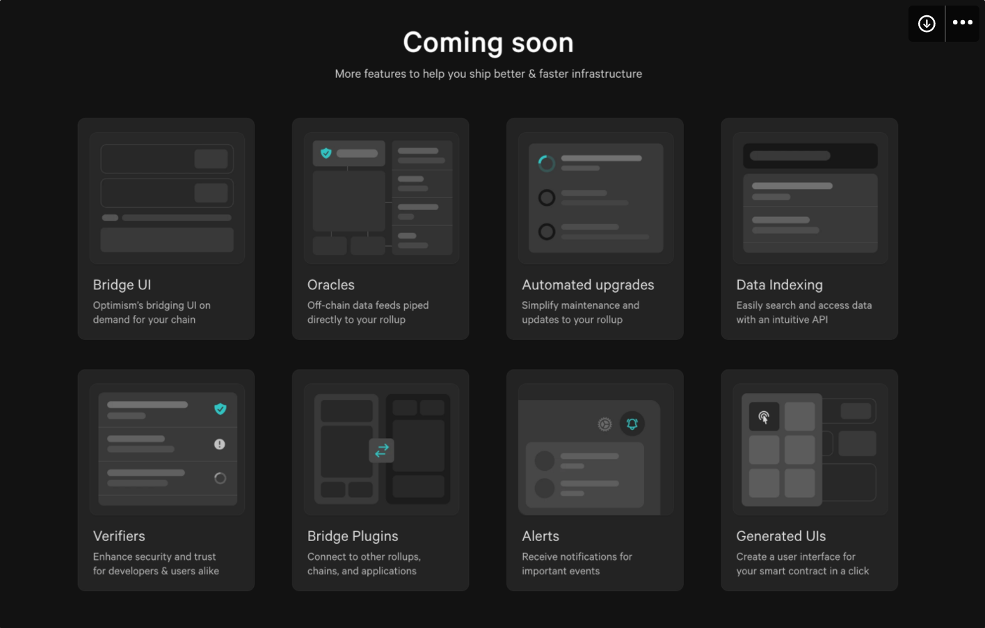Select the Bridge Plugins heading
985x628 pixels.
(x=353, y=536)
